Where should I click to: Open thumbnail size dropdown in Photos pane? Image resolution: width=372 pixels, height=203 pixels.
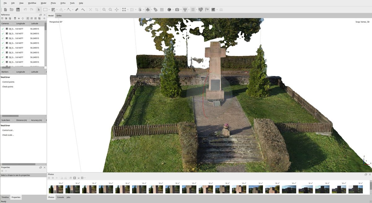[x=85, y=178]
